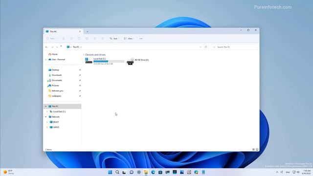Select the JARVIS network computer
The width and height of the screenshot is (313, 176).
(x=56, y=127)
